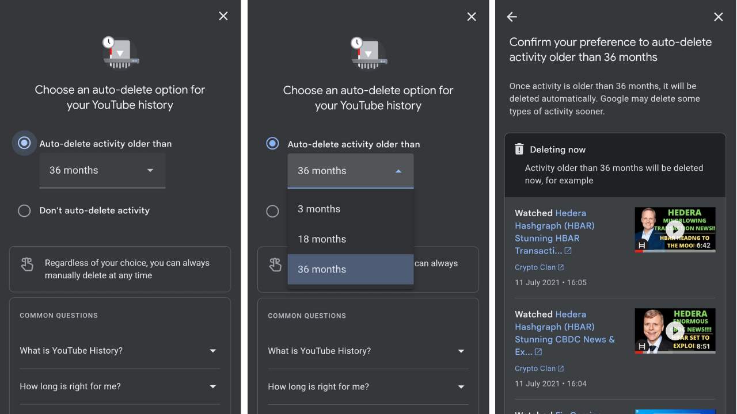The image size is (737, 414).
Task: Expand What is YouTube History? in left panel
Action: tap(120, 351)
